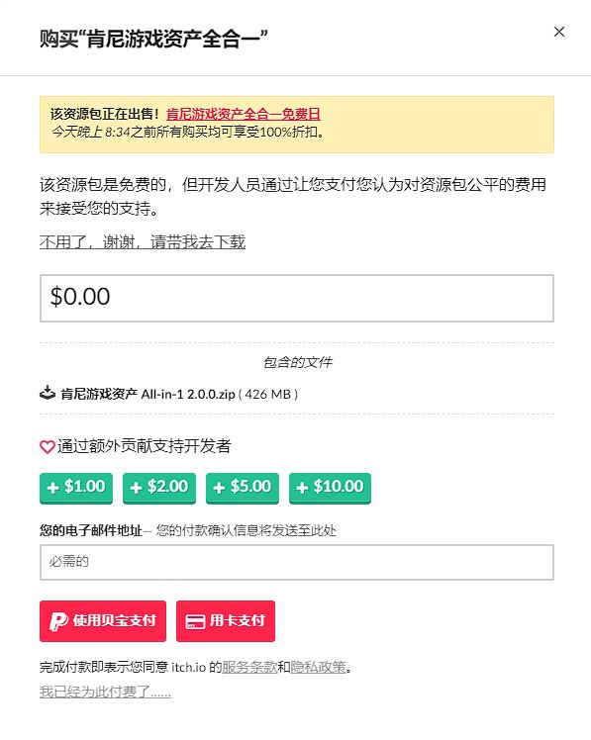Close the purchase dialog with the X
591x740 pixels.
[559, 32]
